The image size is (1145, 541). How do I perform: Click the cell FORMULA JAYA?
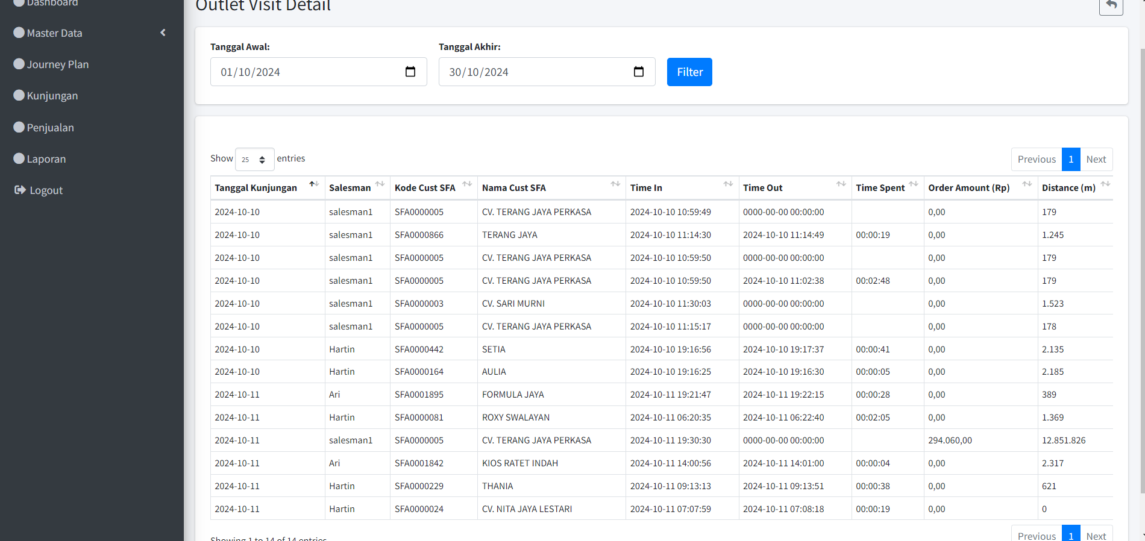(x=513, y=395)
